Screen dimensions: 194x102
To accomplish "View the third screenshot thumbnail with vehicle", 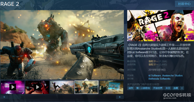I will pyautogui.click(x=62, y=87).
